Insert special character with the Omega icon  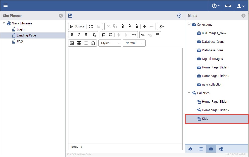93,43
